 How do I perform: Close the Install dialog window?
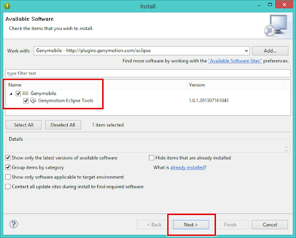pos(284,5)
